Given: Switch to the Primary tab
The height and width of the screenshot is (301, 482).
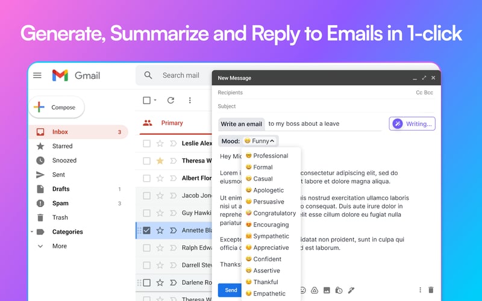Looking at the screenshot, I should (x=172, y=123).
